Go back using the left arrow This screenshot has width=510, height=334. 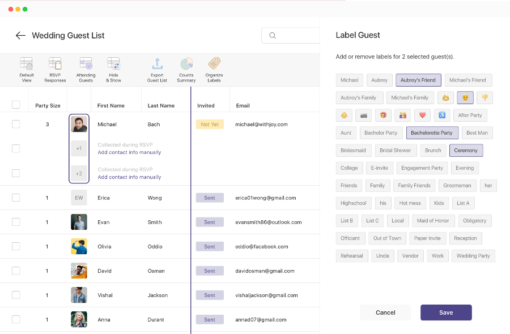(x=20, y=36)
